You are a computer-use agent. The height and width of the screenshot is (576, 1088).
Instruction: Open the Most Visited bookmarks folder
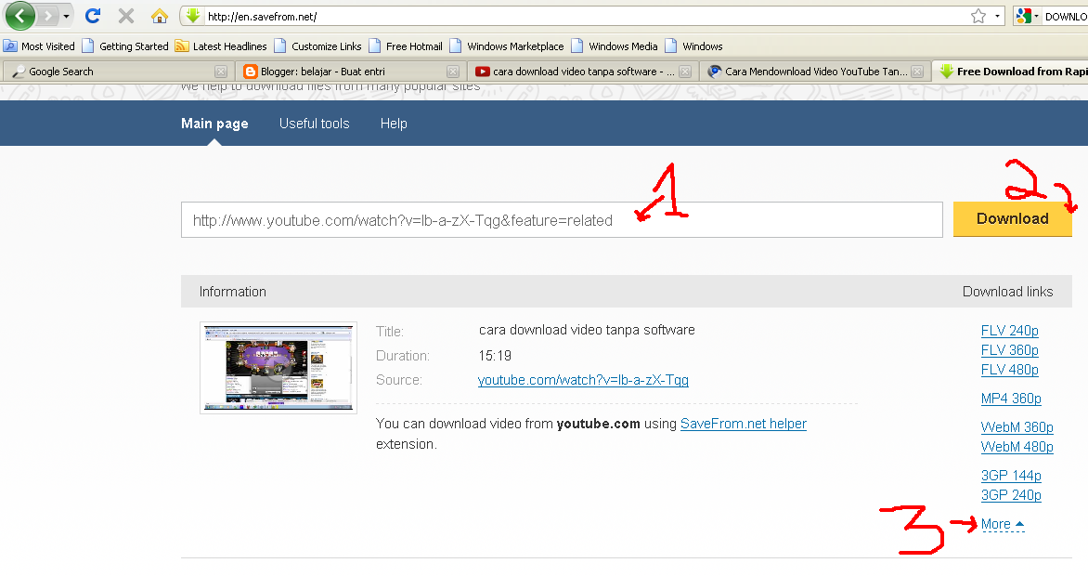pyautogui.click(x=39, y=46)
